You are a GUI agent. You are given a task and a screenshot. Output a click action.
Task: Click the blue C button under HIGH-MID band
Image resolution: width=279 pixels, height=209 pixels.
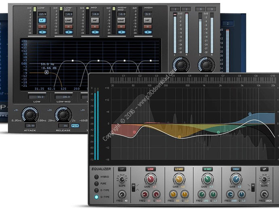[x=122, y=32]
